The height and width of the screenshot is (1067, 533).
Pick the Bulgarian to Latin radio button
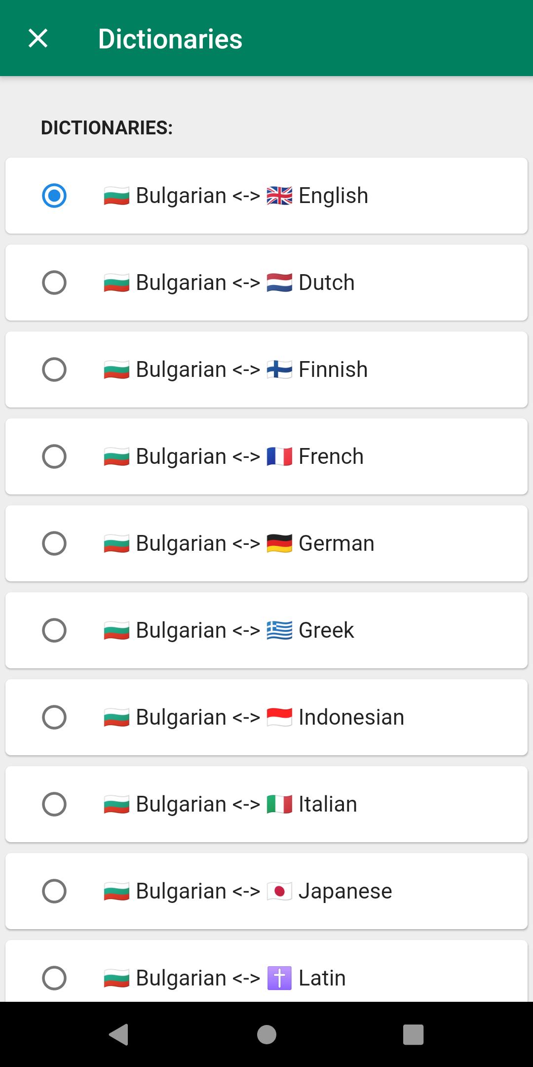pyautogui.click(x=54, y=978)
